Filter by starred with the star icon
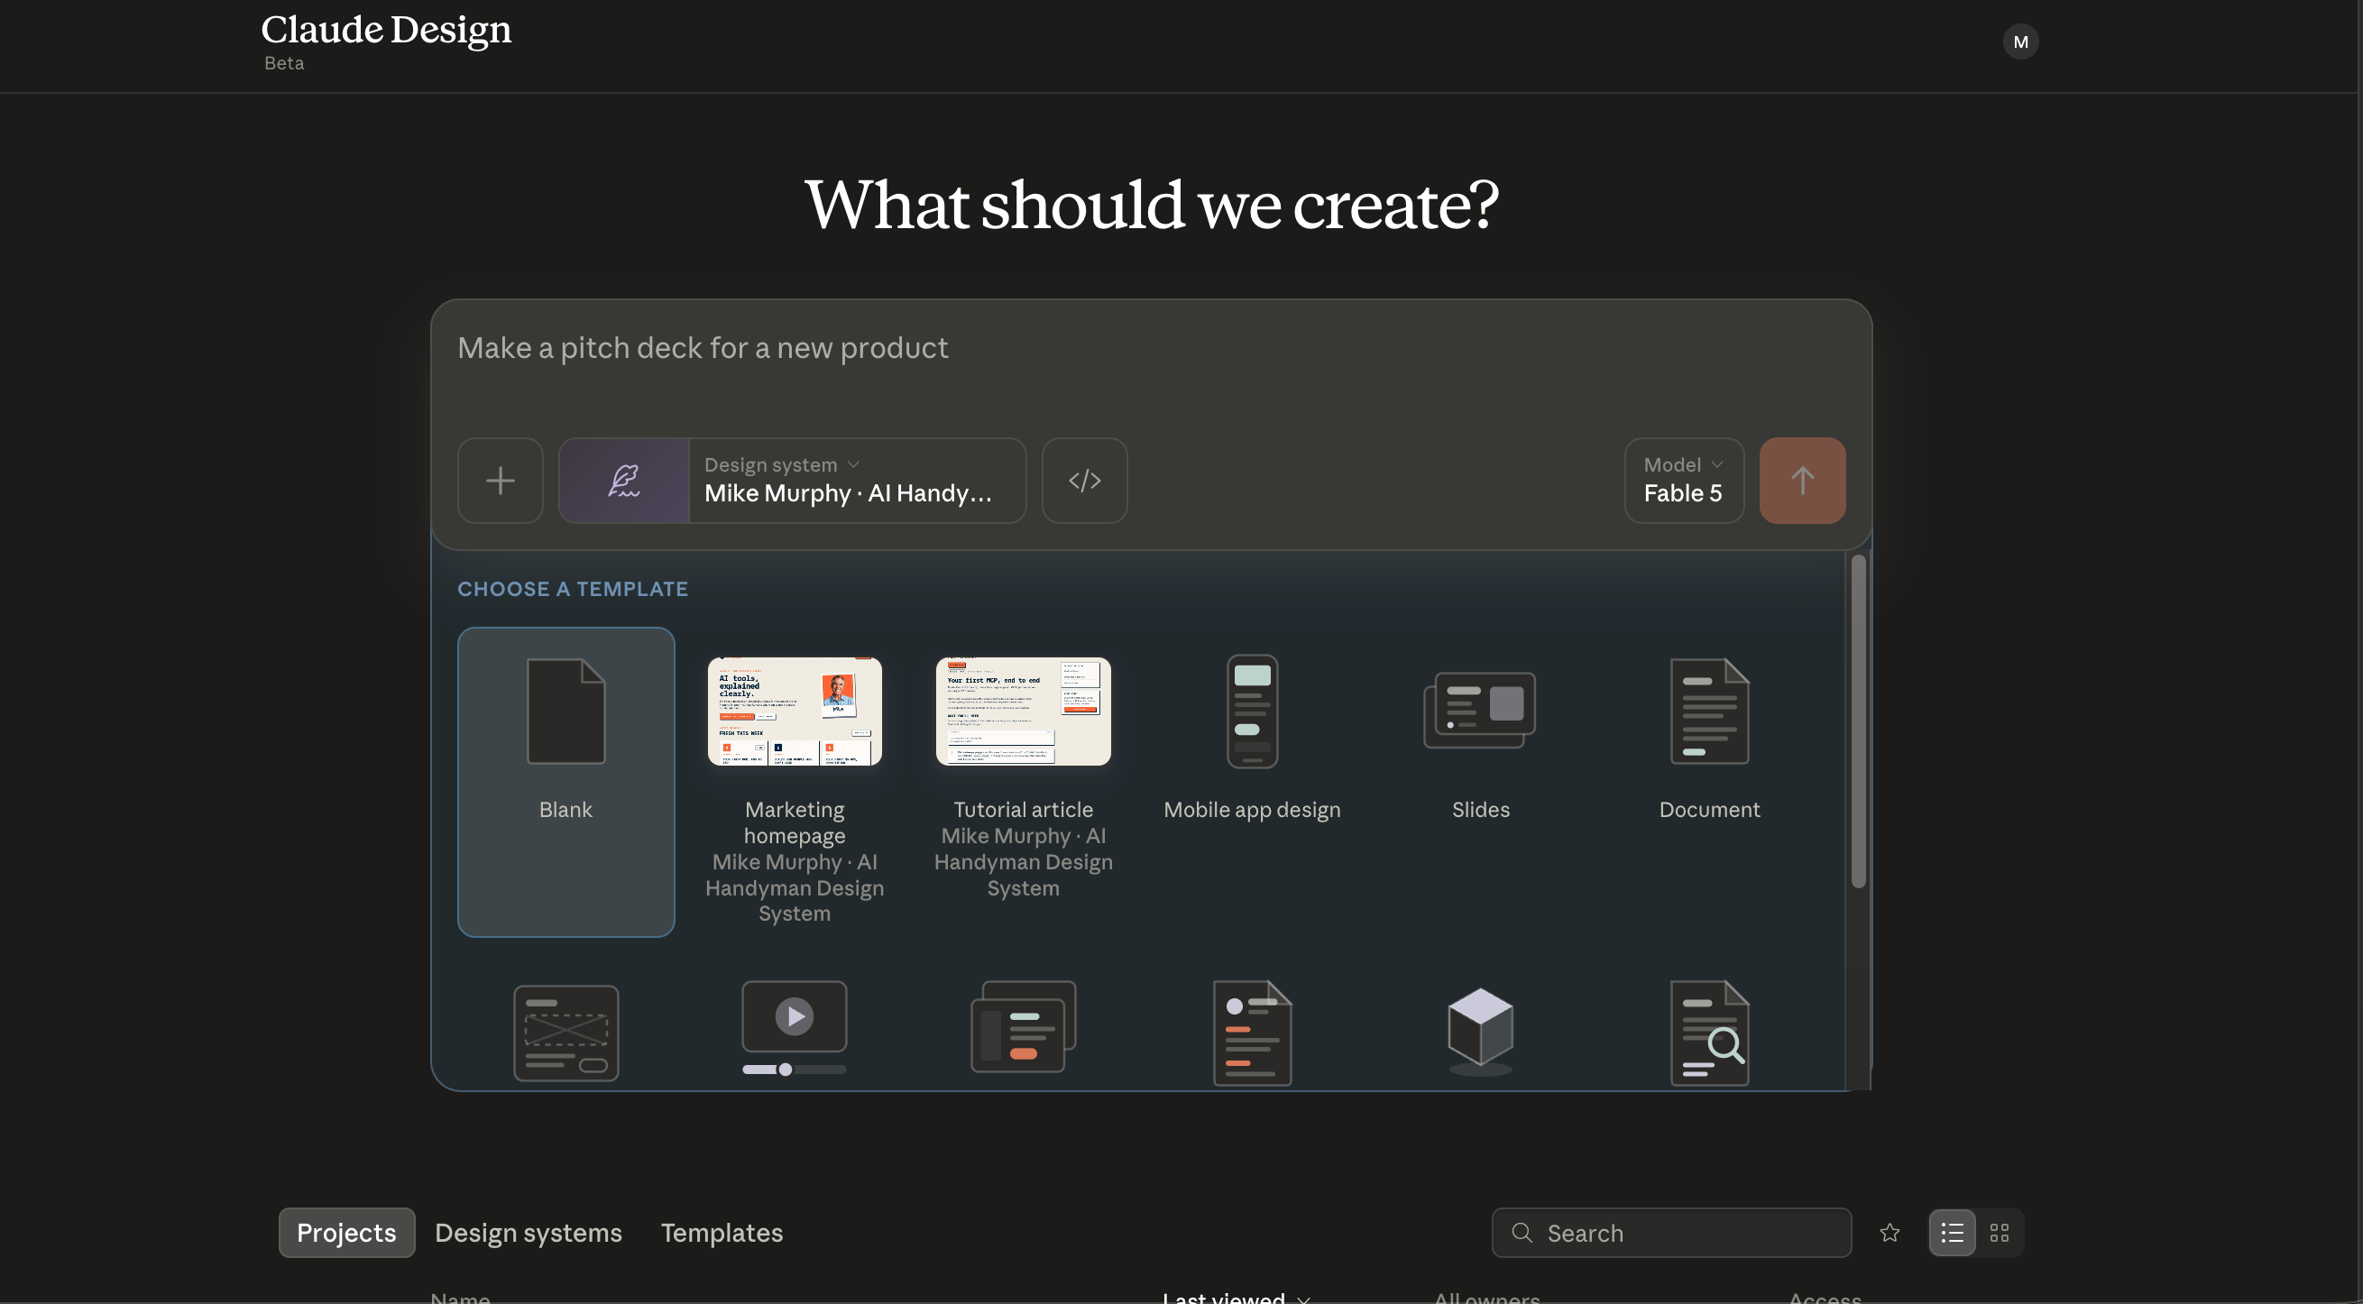The width and height of the screenshot is (2363, 1304). [x=1889, y=1233]
